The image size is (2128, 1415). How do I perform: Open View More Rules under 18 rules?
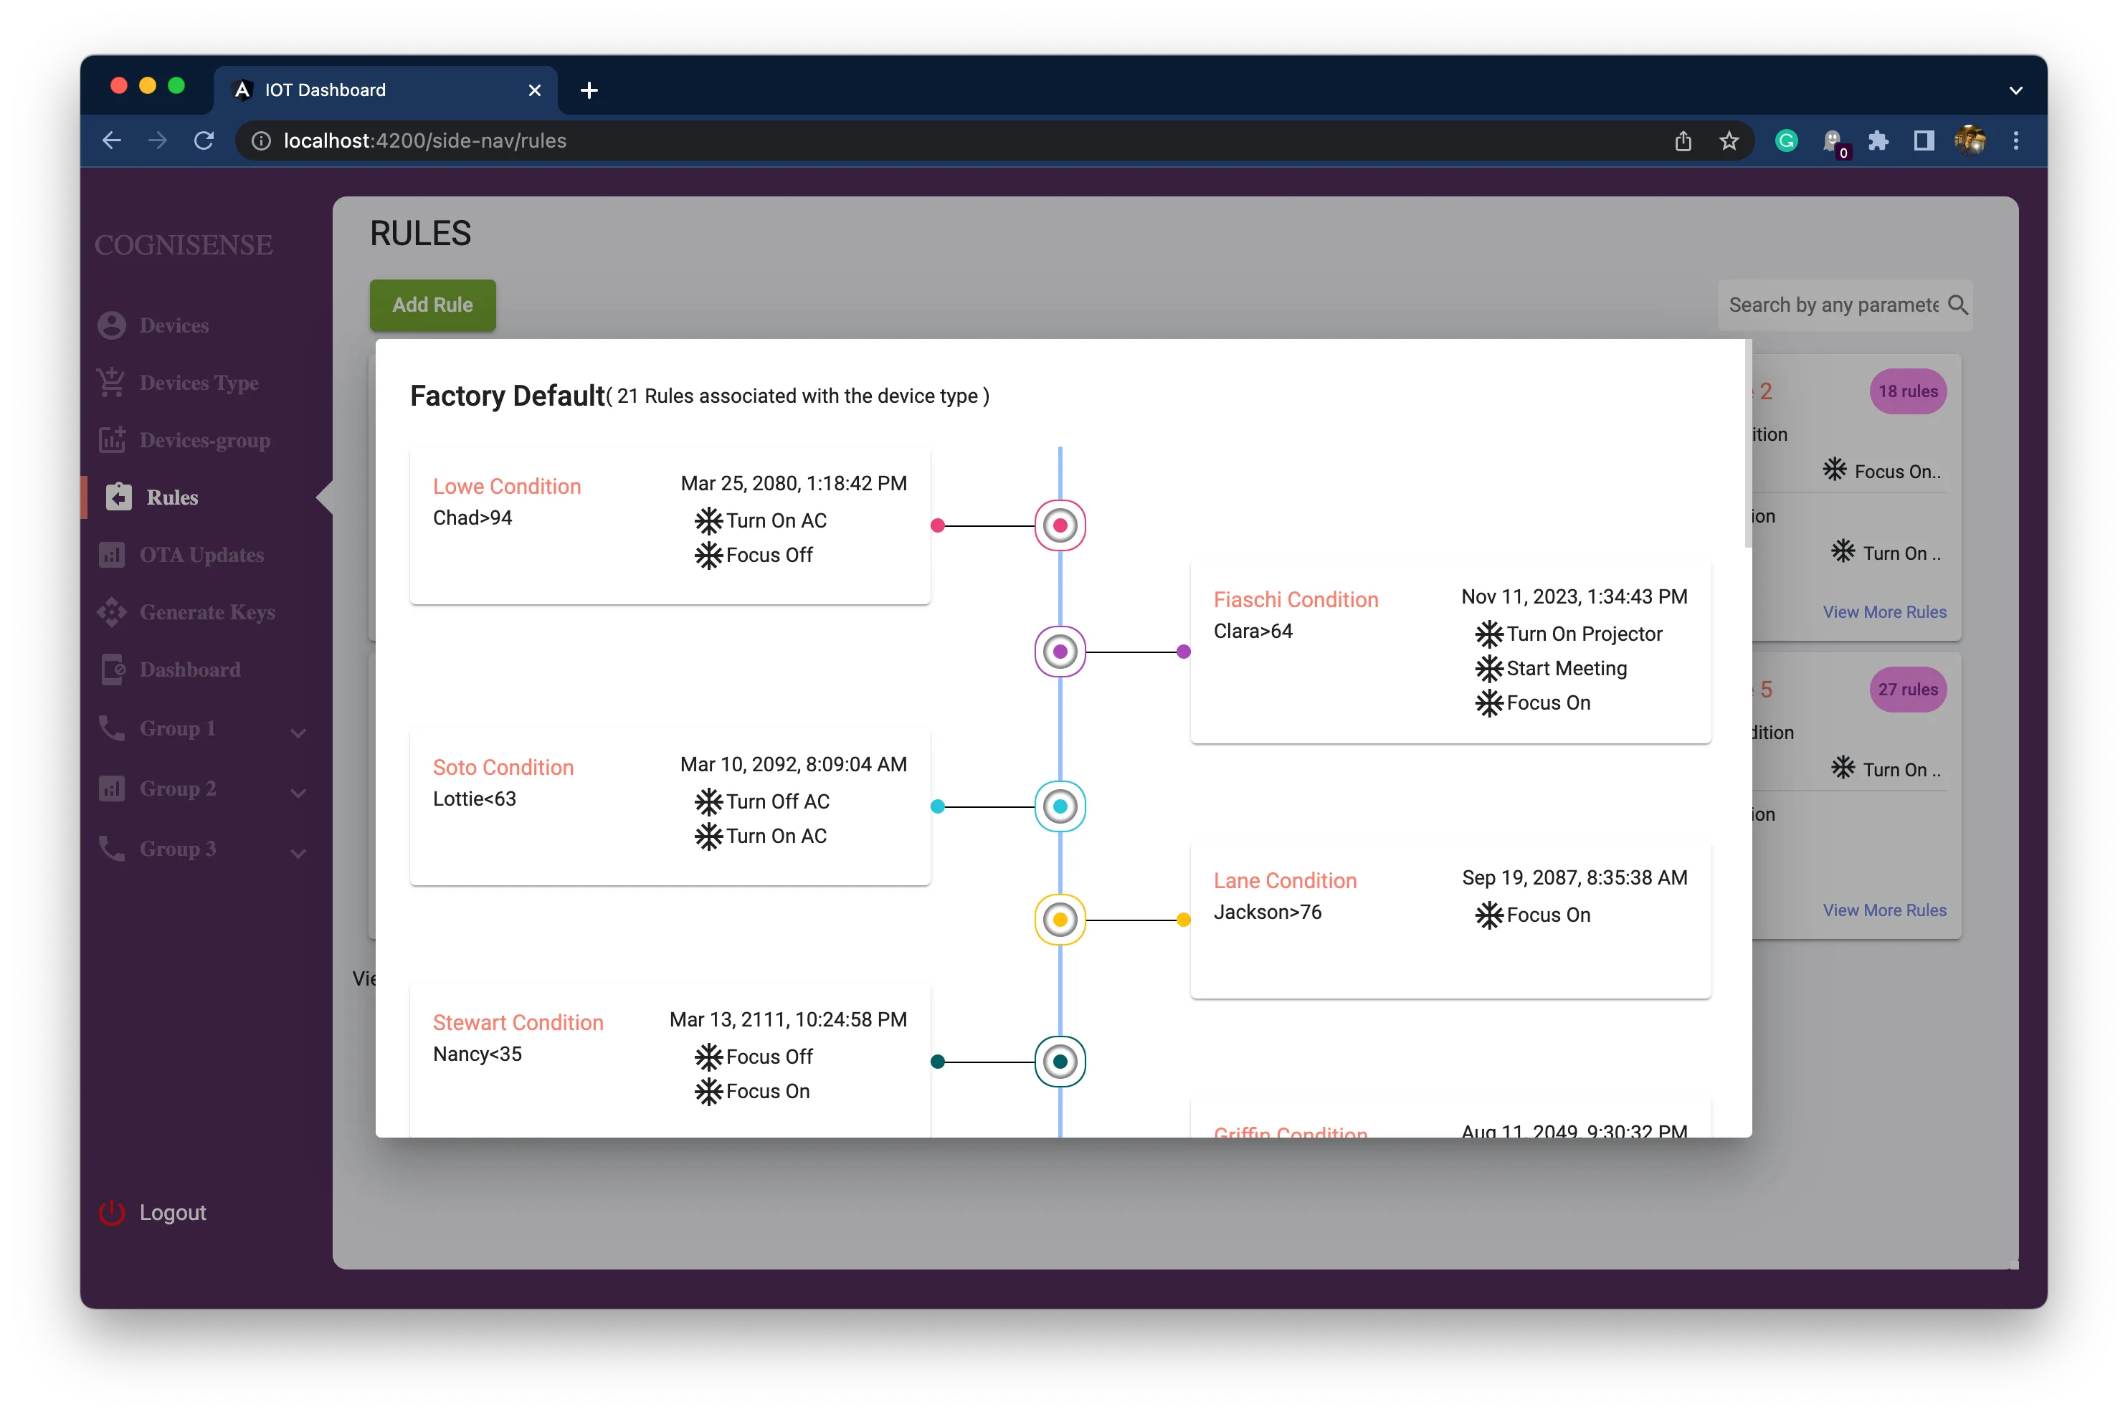[x=1884, y=612]
